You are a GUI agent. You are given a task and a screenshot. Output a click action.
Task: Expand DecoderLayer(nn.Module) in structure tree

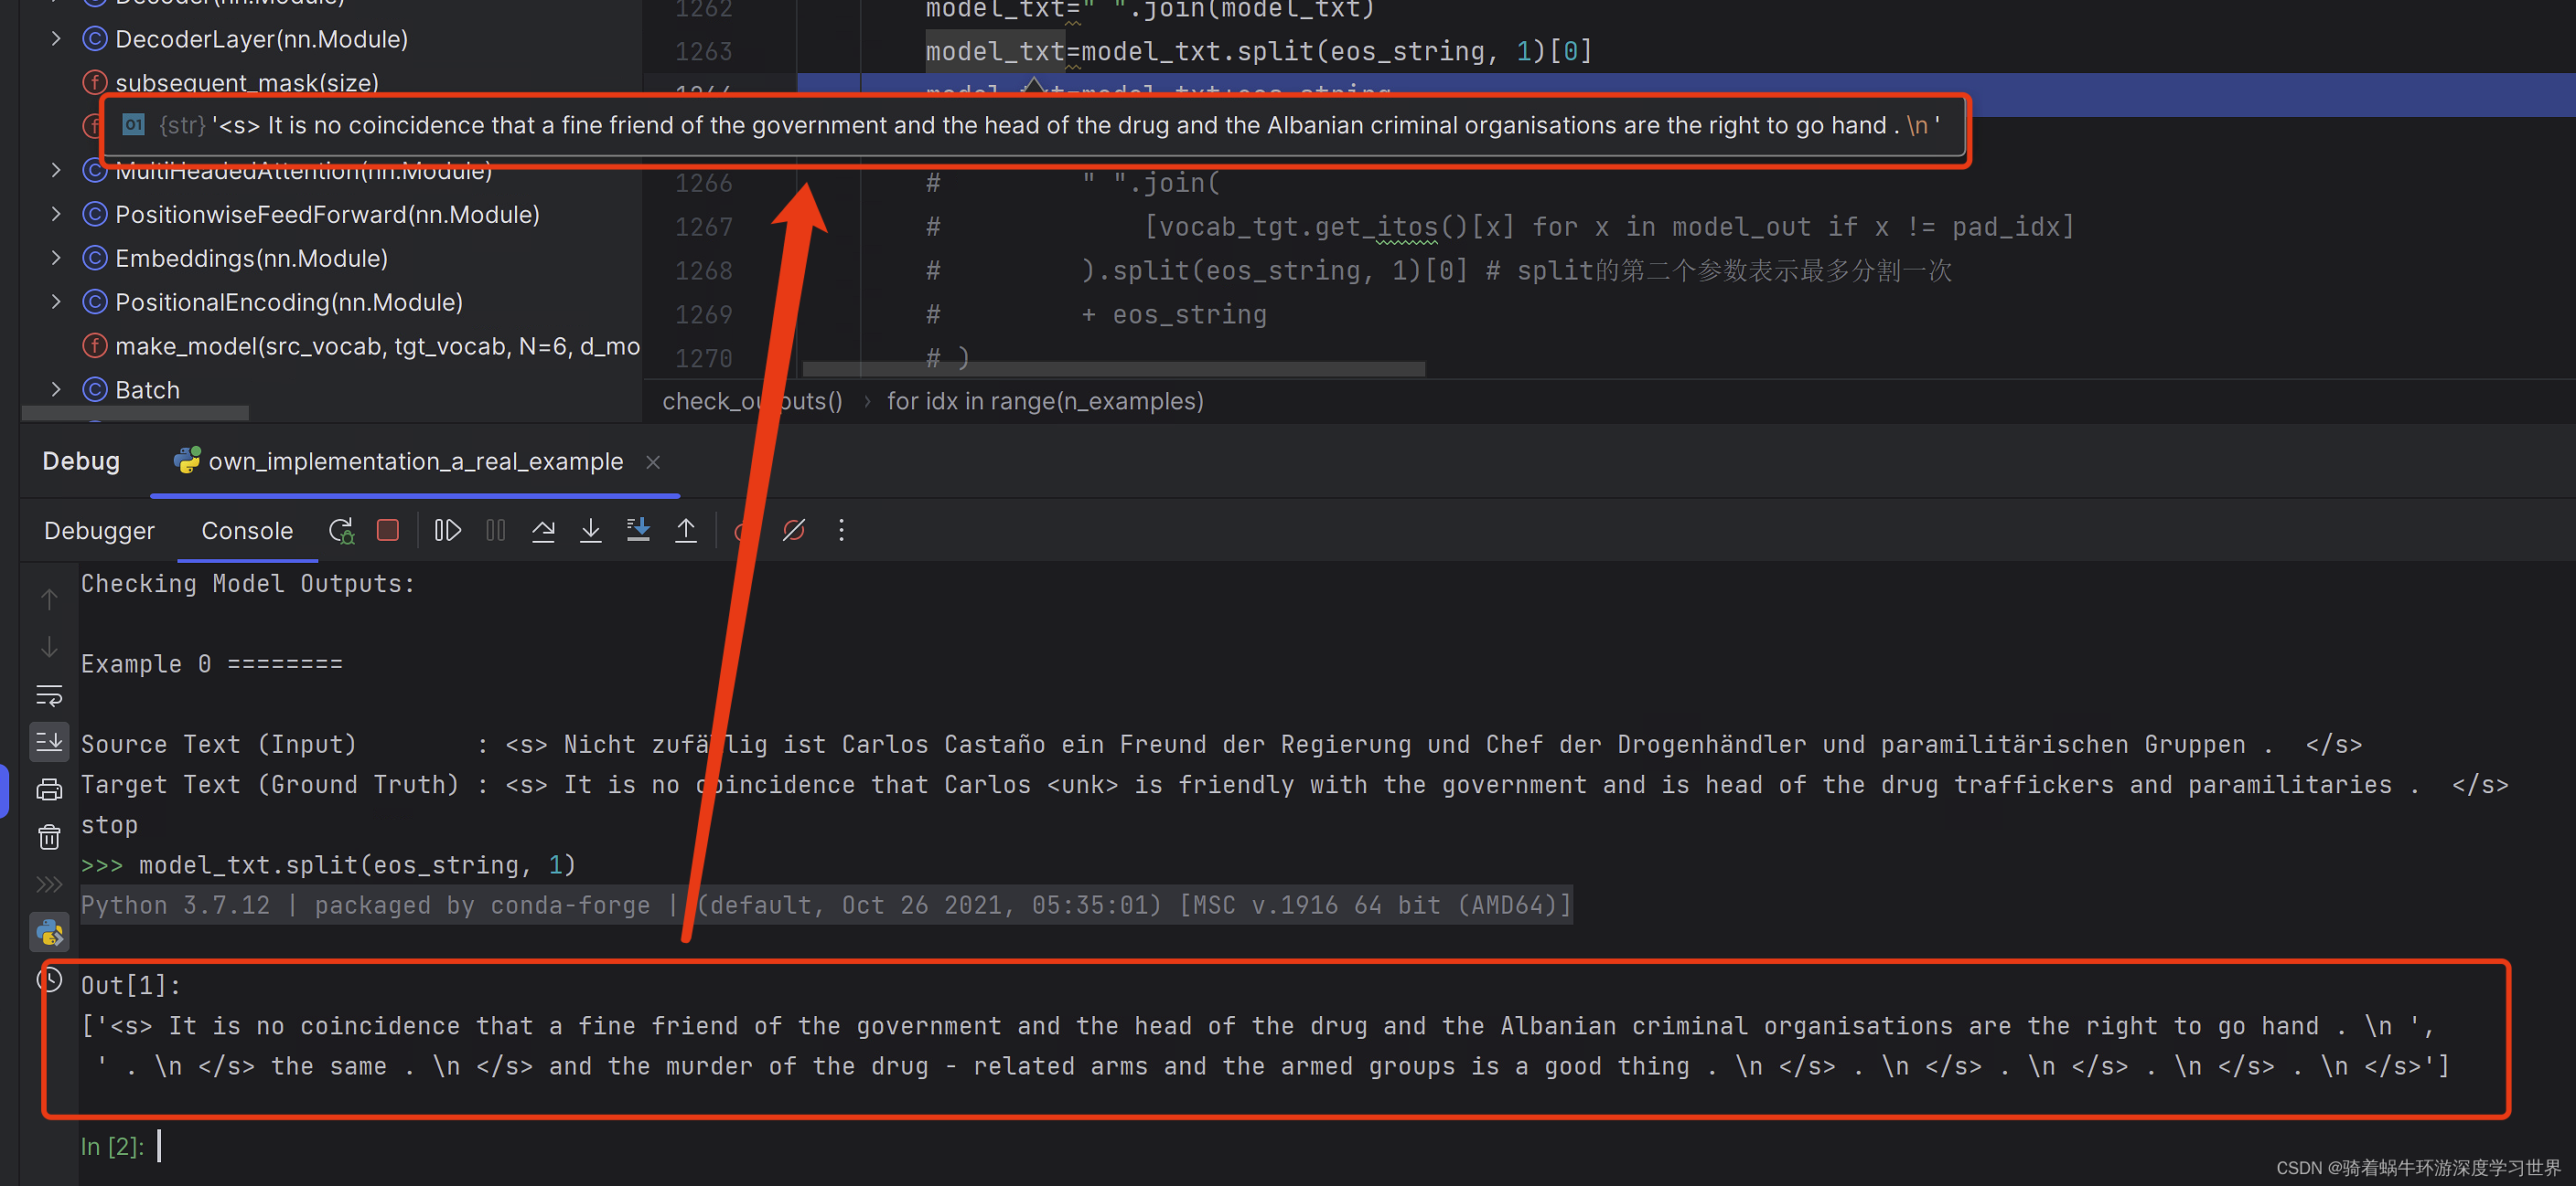click(56, 39)
